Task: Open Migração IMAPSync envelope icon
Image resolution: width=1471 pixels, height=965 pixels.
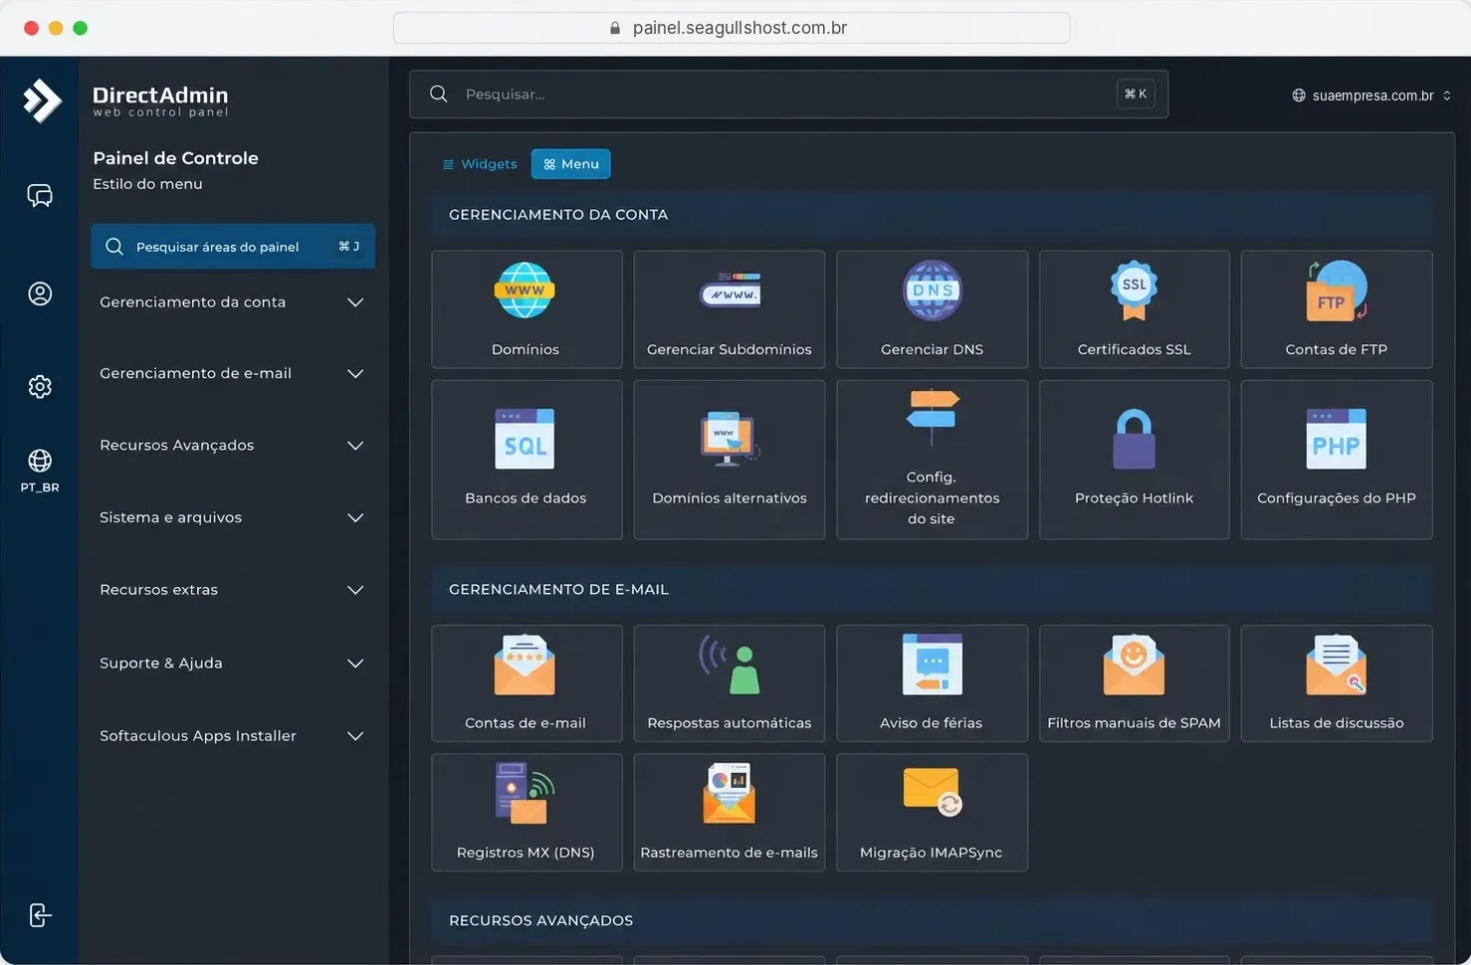Action: pos(932,792)
